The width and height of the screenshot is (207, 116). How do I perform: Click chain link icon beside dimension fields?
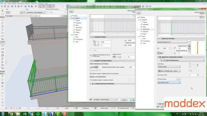[198, 65]
